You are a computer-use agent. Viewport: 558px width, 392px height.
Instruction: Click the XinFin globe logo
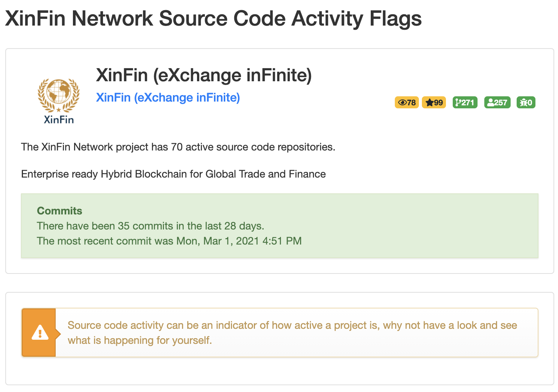59,101
